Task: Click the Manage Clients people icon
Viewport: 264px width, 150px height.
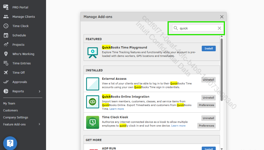Action: point(6,17)
